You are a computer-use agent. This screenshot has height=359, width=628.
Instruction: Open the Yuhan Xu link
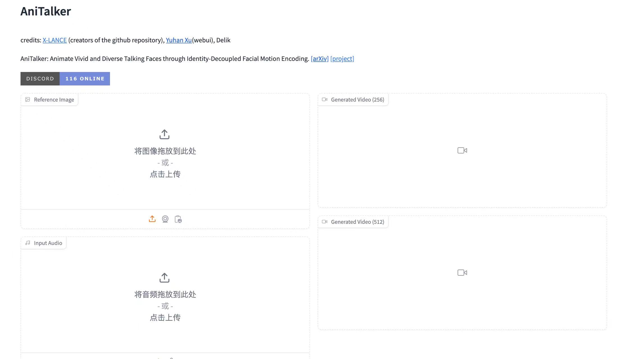click(179, 40)
